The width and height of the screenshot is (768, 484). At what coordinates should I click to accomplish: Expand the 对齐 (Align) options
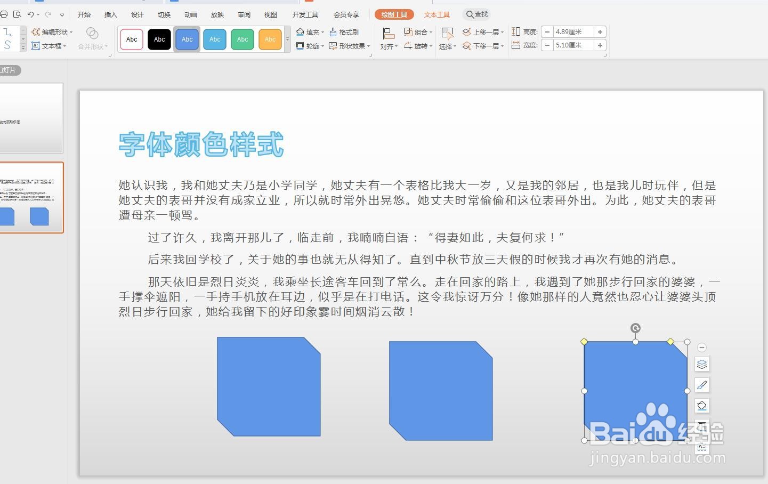click(x=389, y=46)
